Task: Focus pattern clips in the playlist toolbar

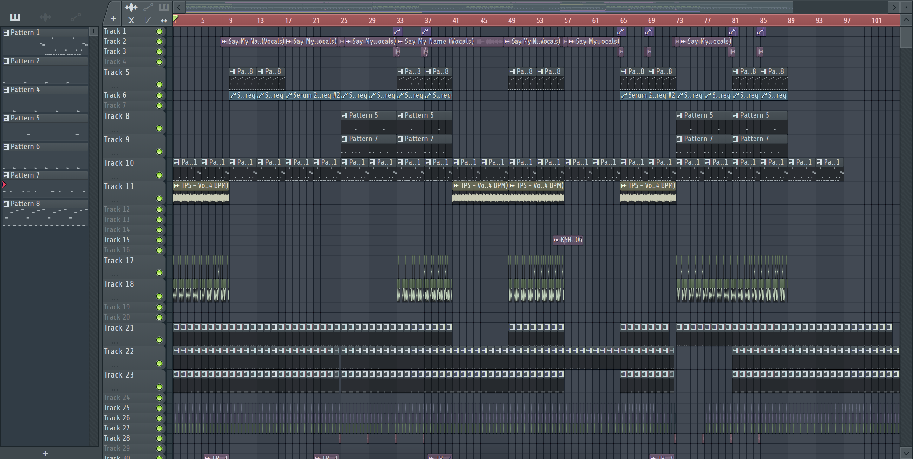Action: point(164,7)
